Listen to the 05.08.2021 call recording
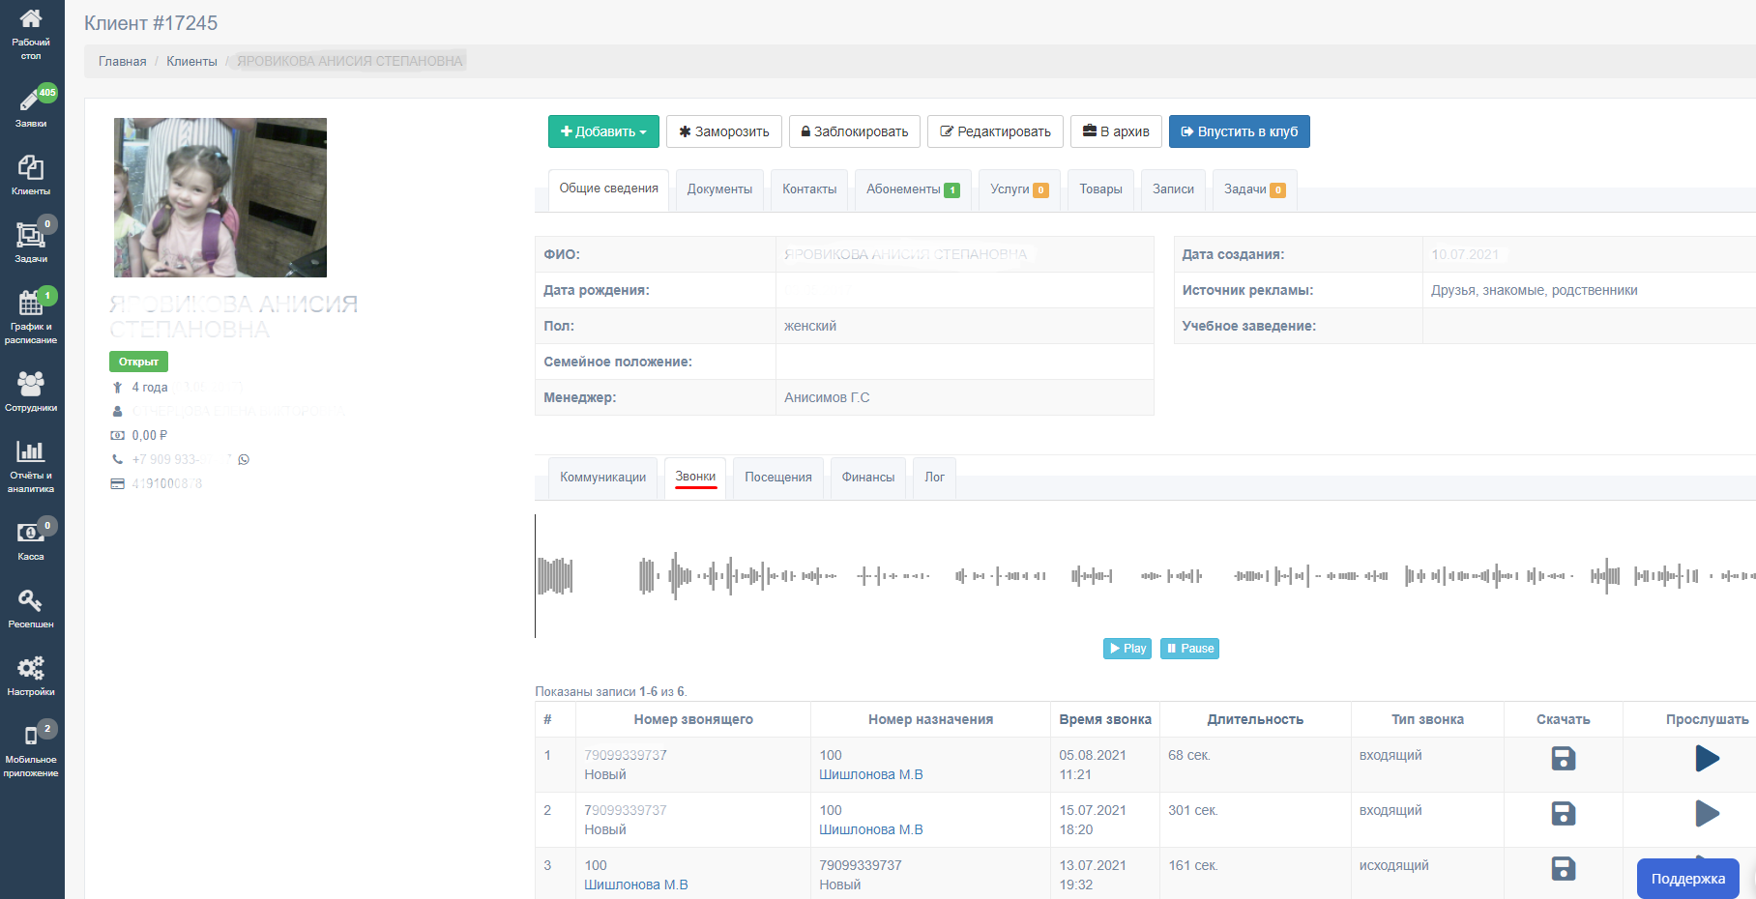 [x=1707, y=759]
